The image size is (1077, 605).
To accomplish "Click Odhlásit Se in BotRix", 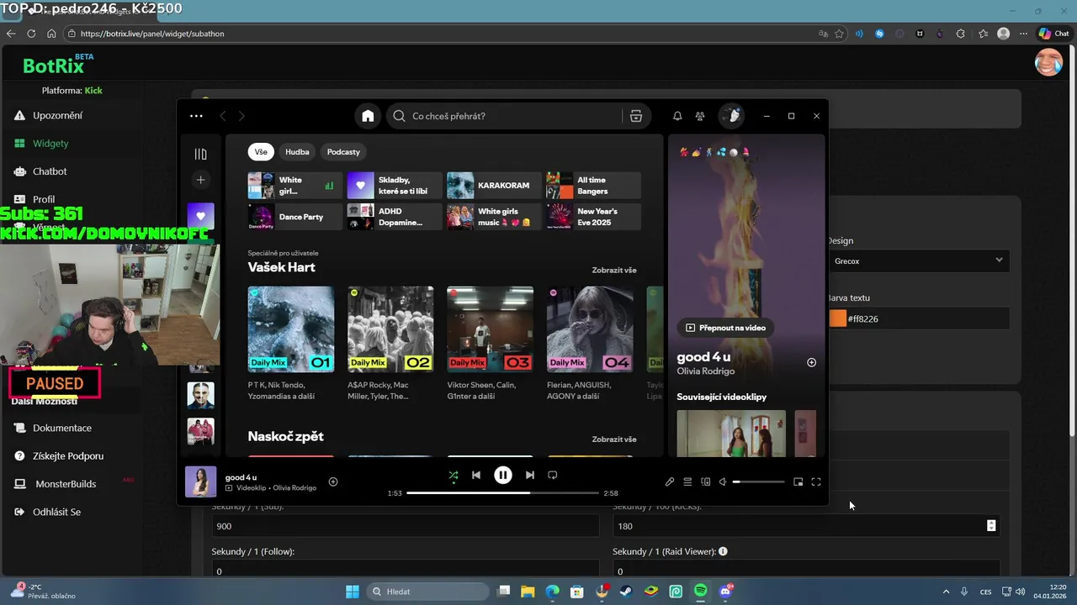I will 56,512.
